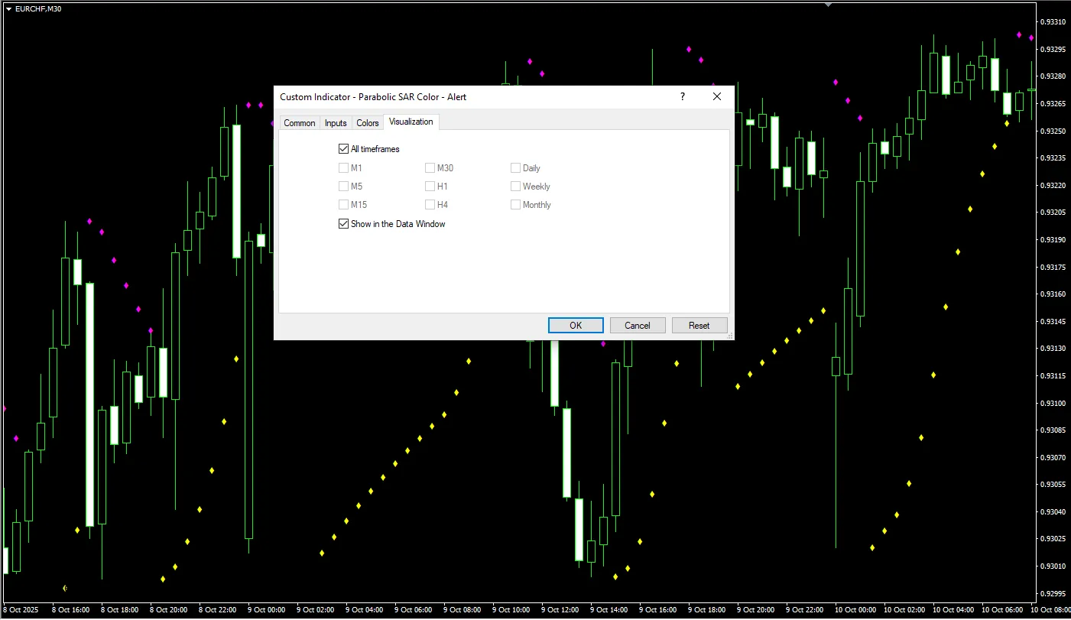Reset indicator settings with Reset button

(699, 326)
